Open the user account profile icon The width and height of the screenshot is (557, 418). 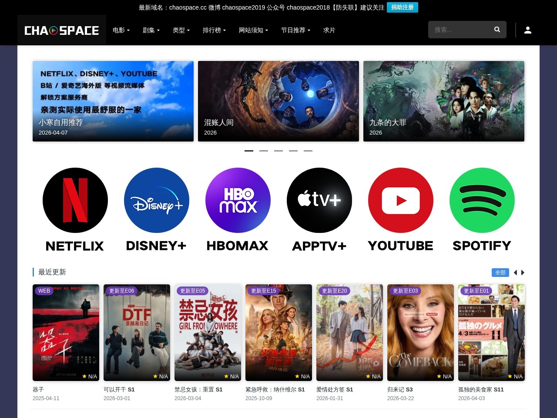528,30
